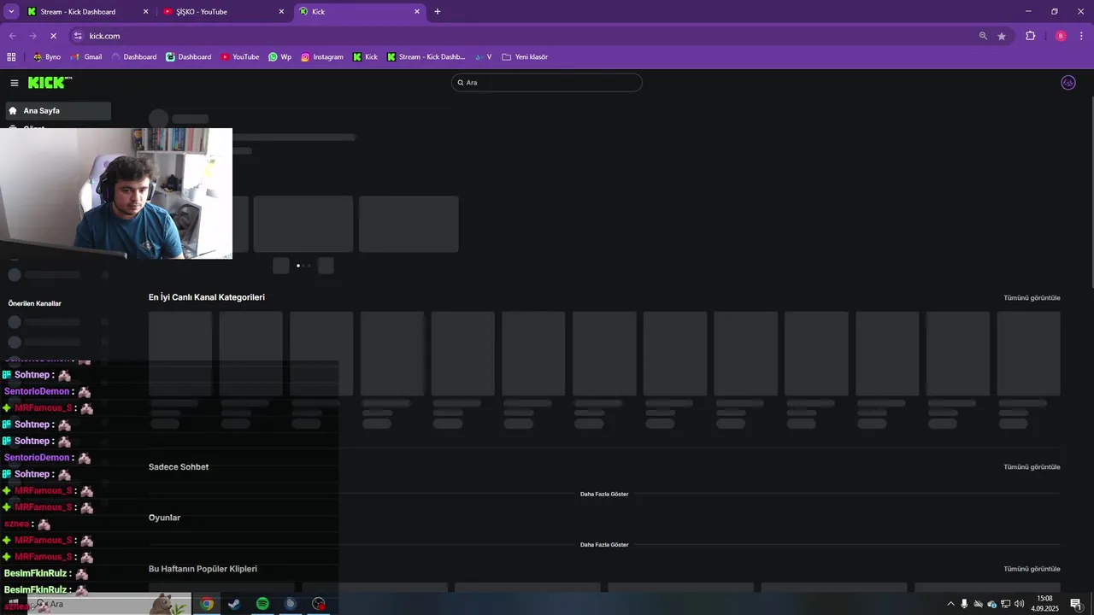1094x615 pixels.
Task: Open the Chrome profile avatar
Action: (1061, 36)
